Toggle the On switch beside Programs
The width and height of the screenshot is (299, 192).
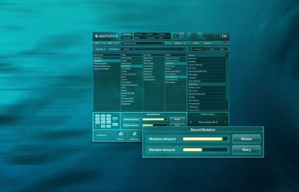[x=190, y=49]
